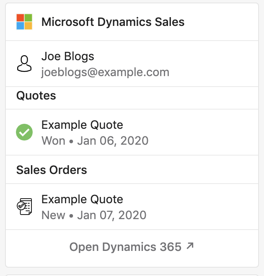This screenshot has height=276, width=264.
Task: Click the Microsoft Dynamics Sales title
Action: tap(113, 22)
